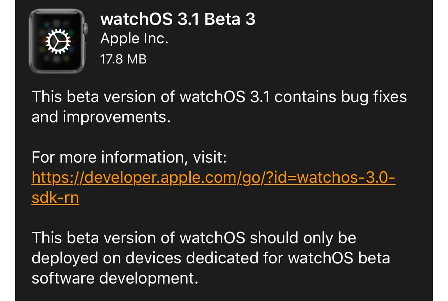Click 'watchos-3.0-' in the orange link
The height and width of the screenshot is (301, 448).
click(347, 177)
